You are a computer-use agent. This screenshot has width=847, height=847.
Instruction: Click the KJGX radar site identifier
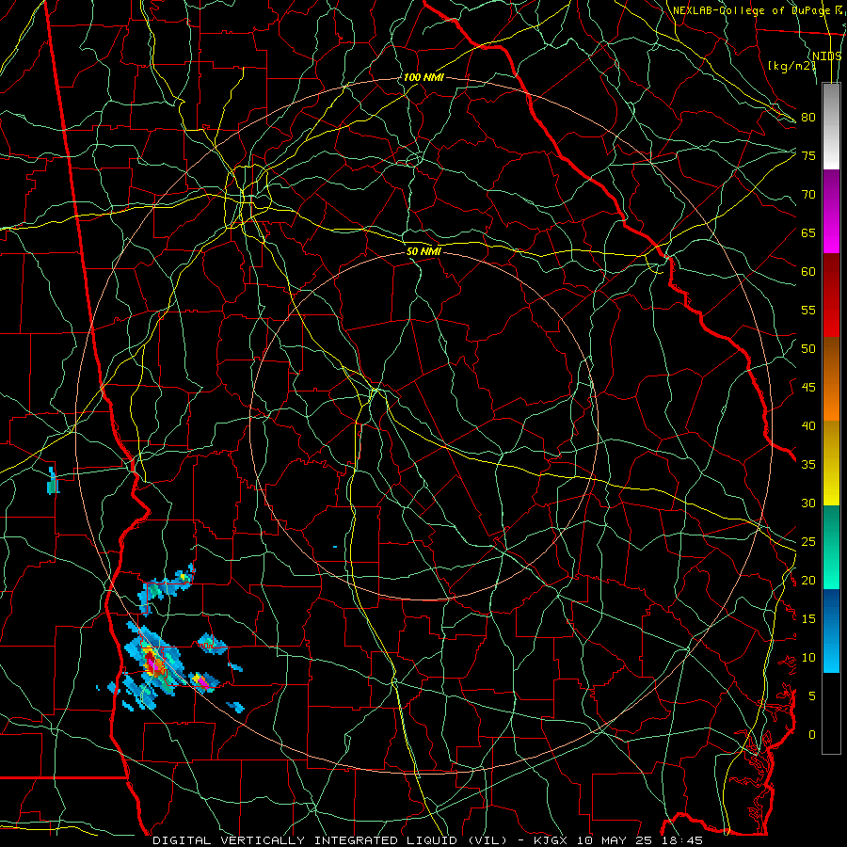(x=552, y=840)
